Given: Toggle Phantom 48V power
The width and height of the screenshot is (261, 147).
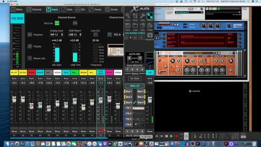Looking at the screenshot, I should tap(30, 35).
